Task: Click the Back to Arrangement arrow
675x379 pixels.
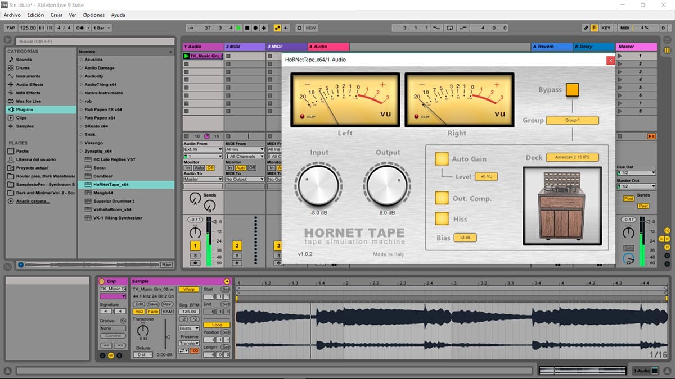Action: point(286,28)
